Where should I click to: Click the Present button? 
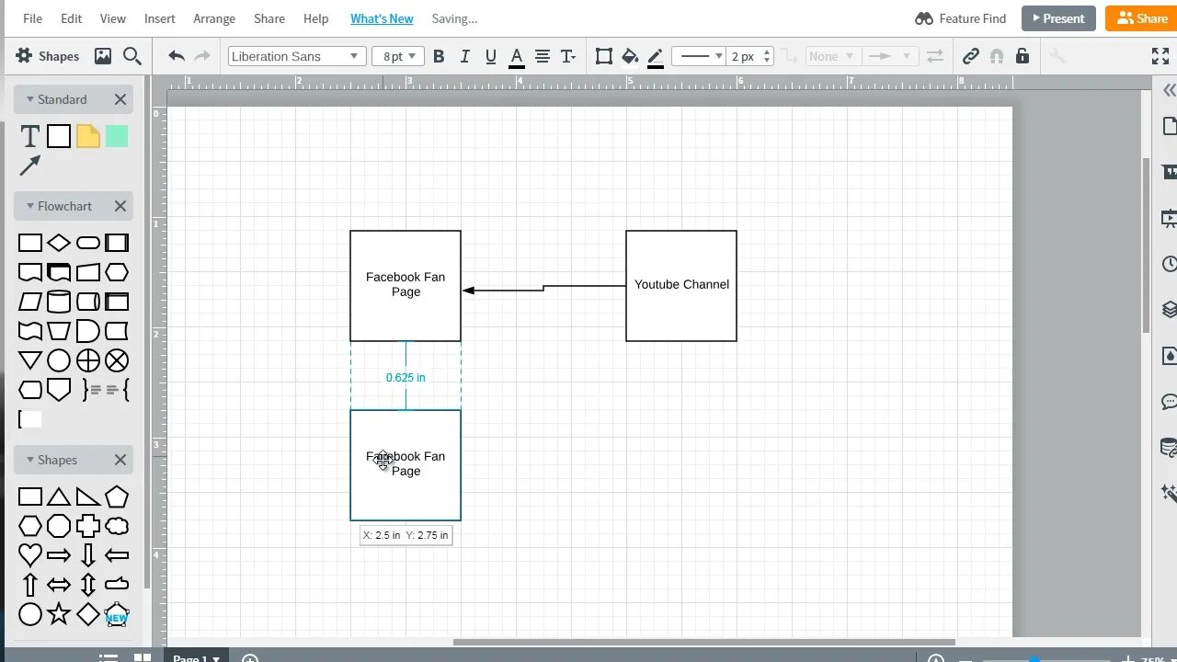[1058, 18]
